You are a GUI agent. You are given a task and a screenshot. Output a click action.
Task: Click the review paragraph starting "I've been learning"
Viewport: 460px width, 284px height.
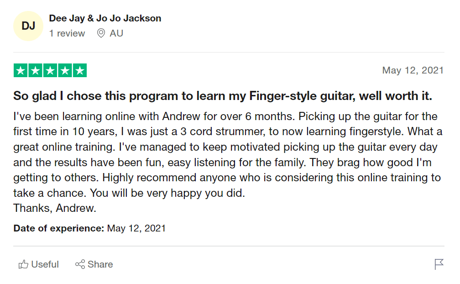227,155
